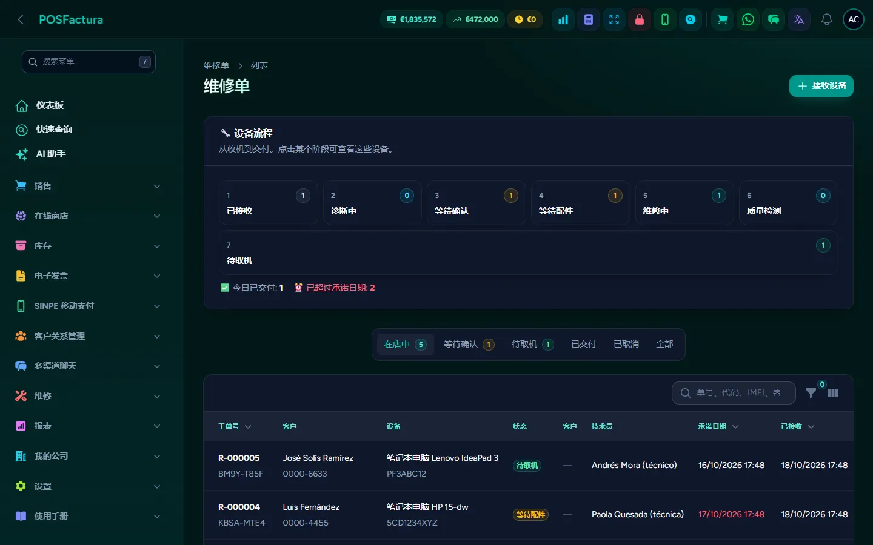Open the green chat bubbles icon
Screen dimensions: 873x545
[774, 19]
